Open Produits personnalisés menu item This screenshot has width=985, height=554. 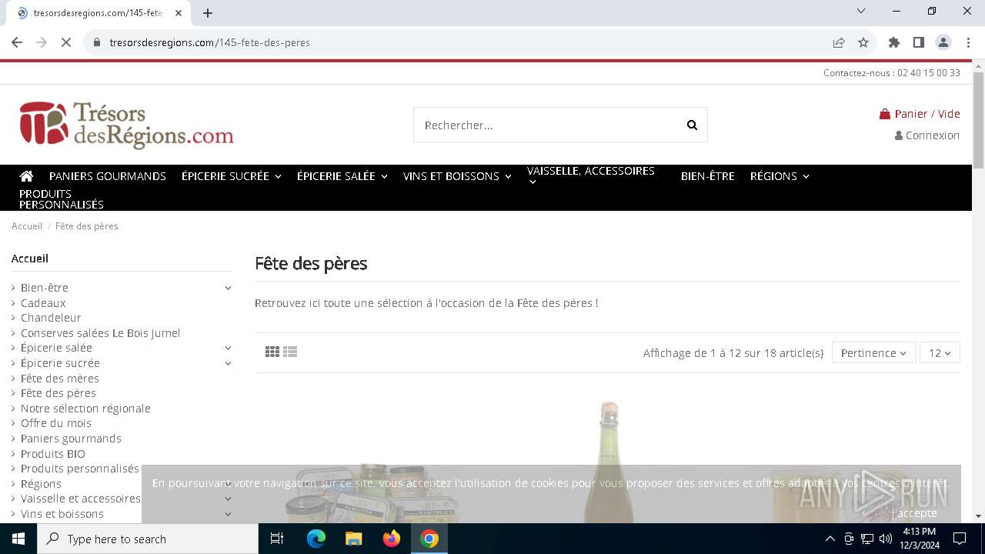[62, 199]
